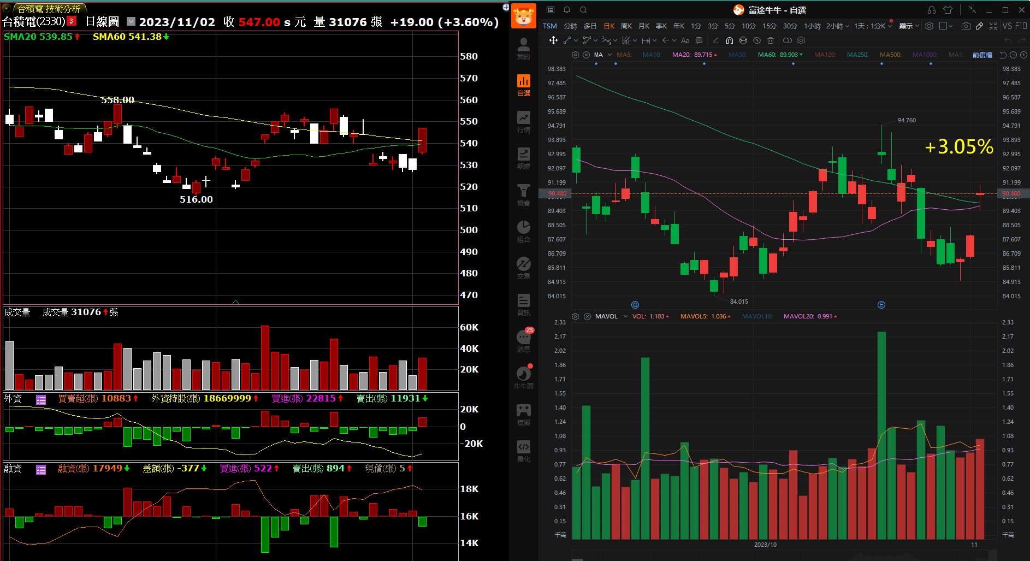The width and height of the screenshot is (1030, 561).
Task: Select the move cursor drawing tool
Action: [553, 40]
